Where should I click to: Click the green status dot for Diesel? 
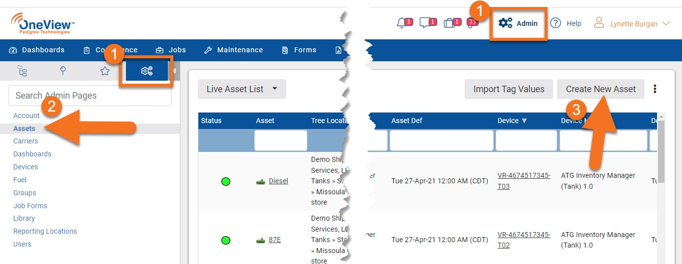click(225, 181)
